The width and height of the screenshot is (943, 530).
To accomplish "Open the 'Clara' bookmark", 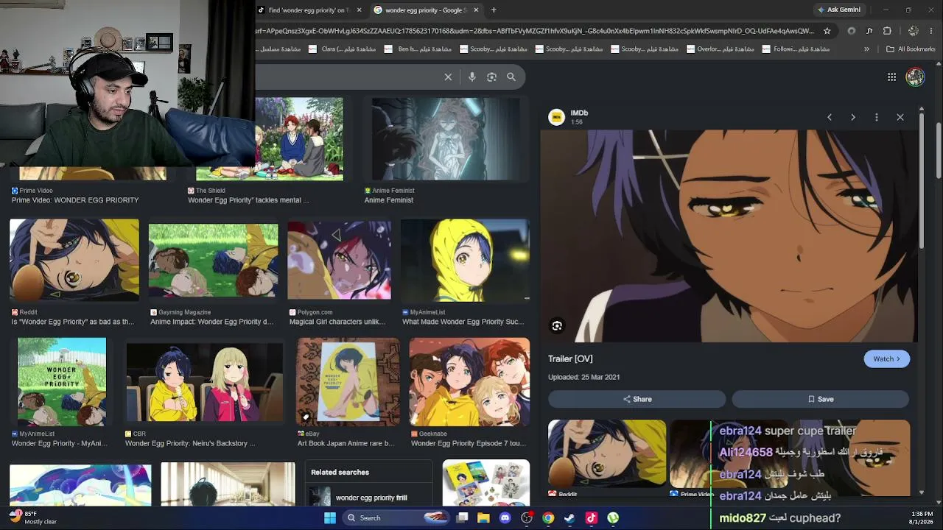I will click(343, 49).
